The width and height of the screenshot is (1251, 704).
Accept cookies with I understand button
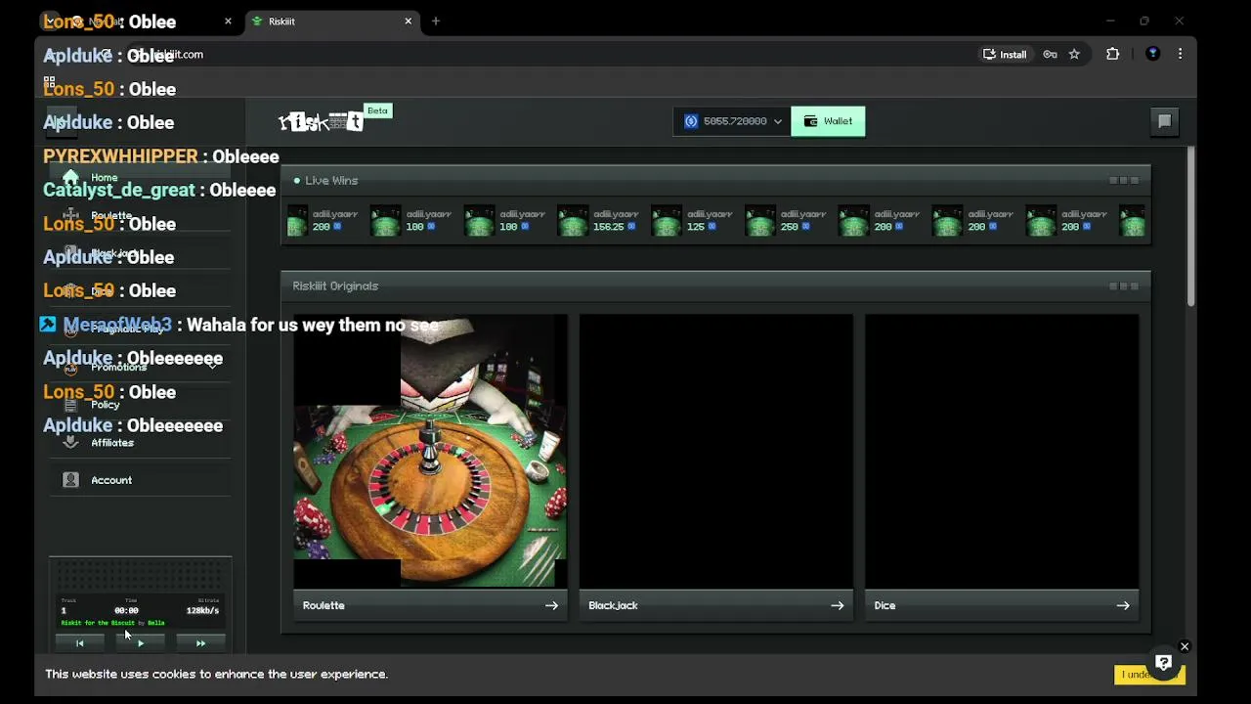1148,675
